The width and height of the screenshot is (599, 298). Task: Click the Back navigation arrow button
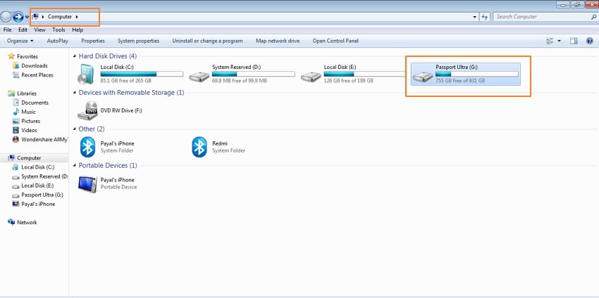(6, 17)
